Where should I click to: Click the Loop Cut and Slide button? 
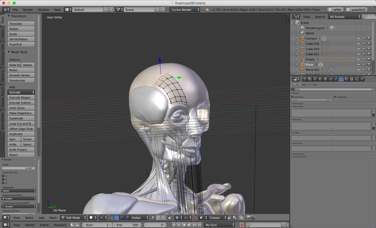point(21,124)
